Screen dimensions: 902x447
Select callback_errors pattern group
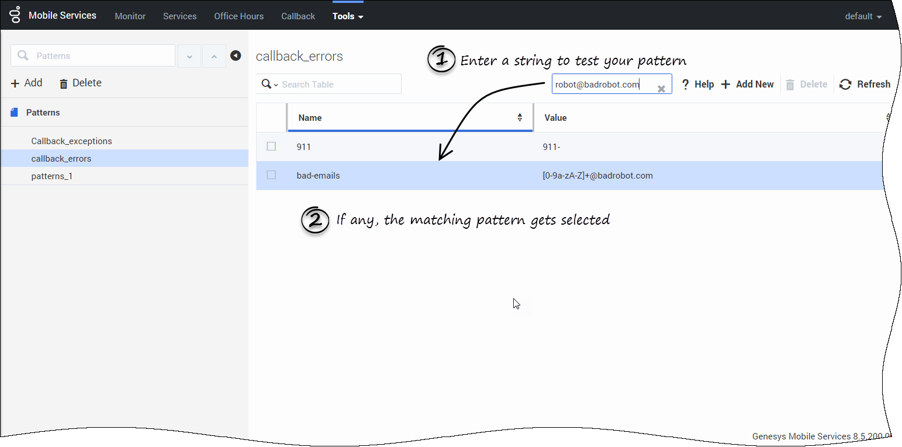[124, 159]
